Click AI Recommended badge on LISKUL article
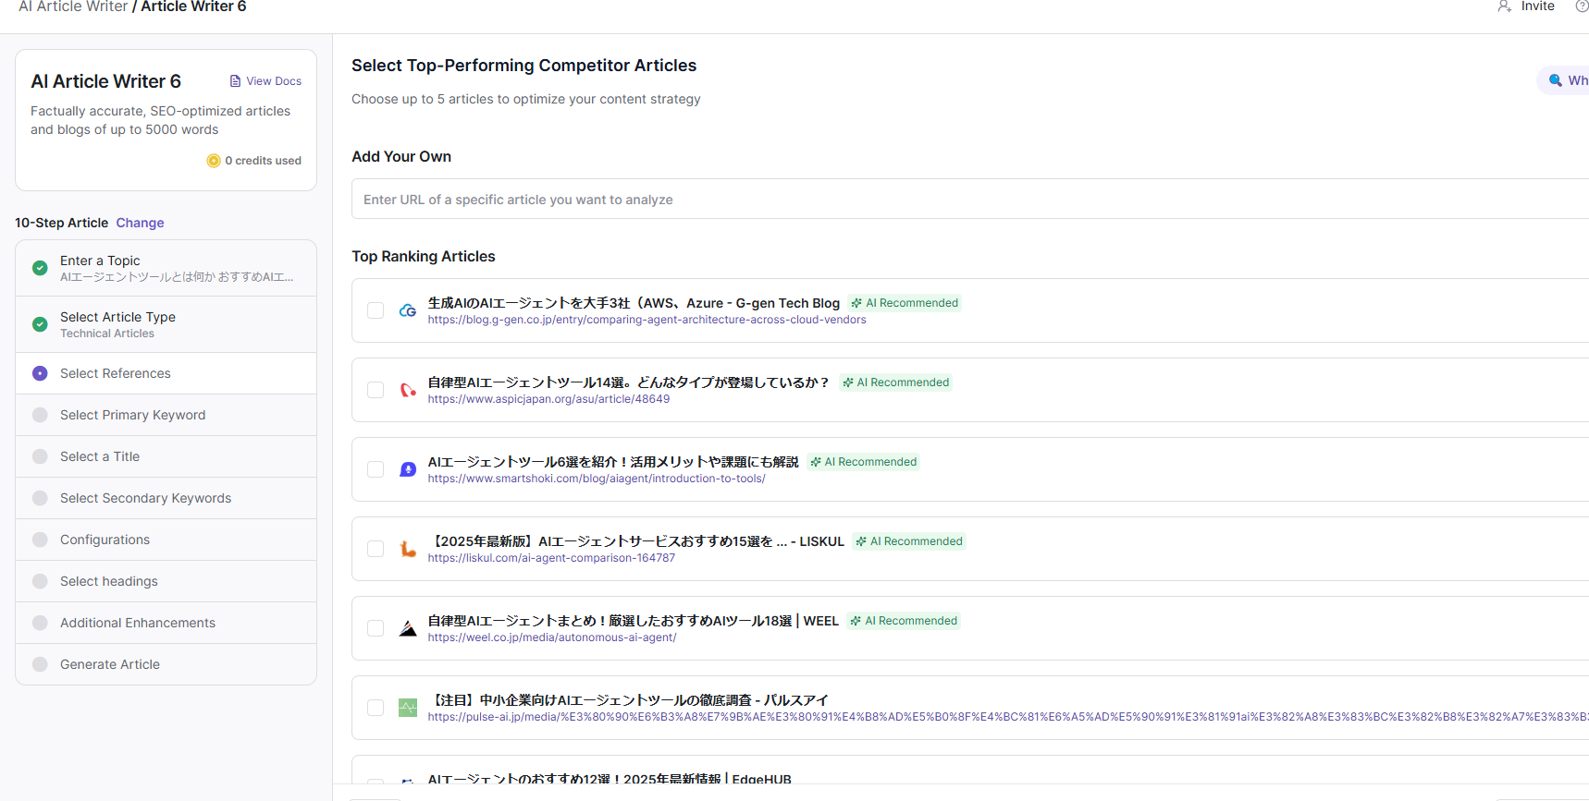 tap(909, 541)
